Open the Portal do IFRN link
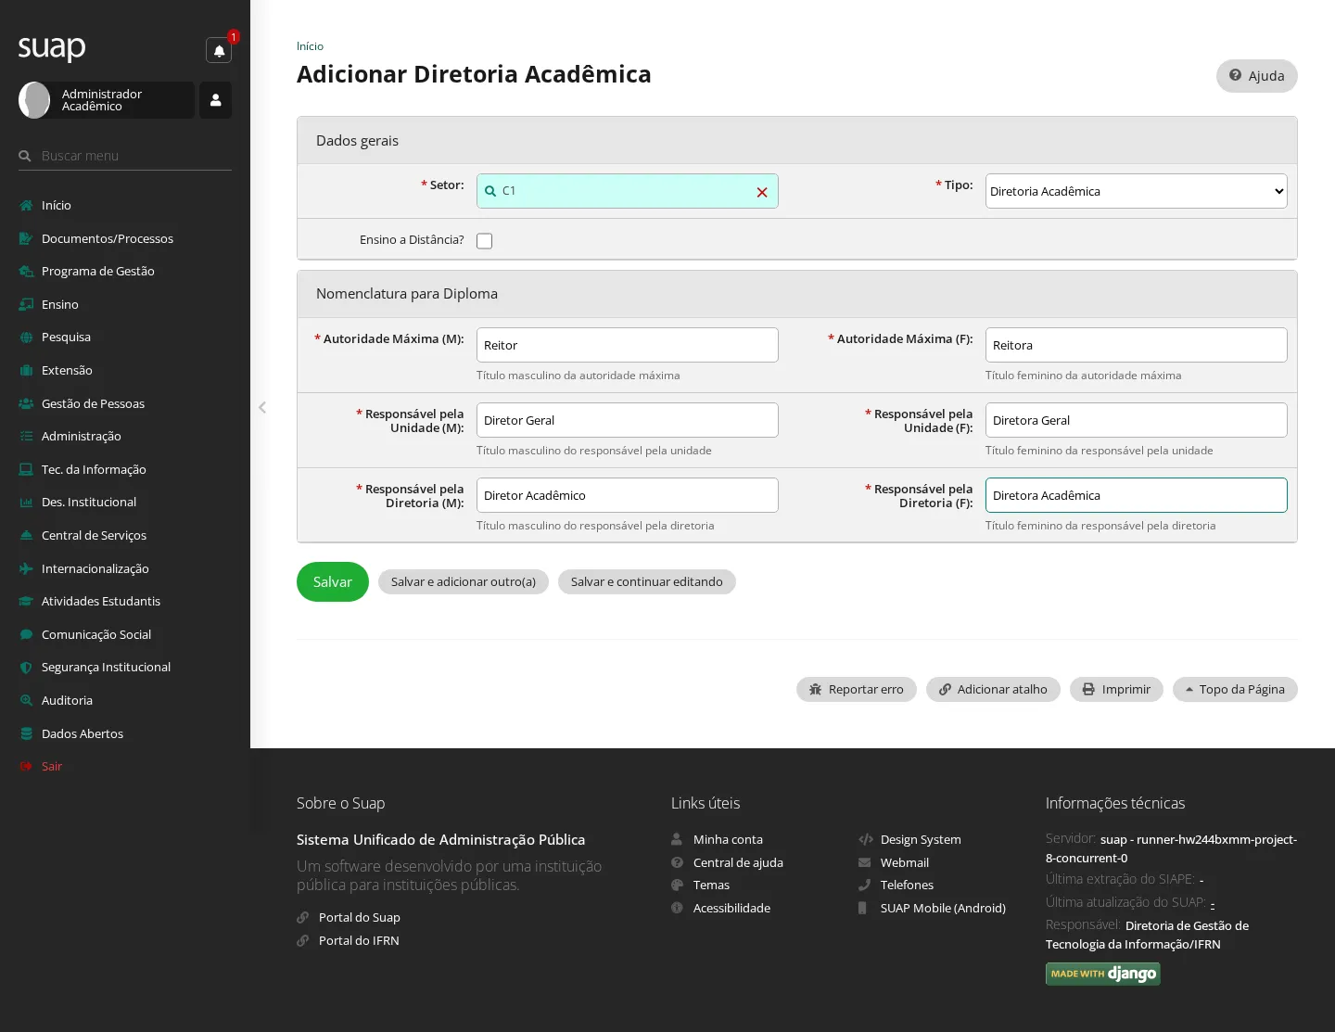1335x1032 pixels. (x=359, y=940)
